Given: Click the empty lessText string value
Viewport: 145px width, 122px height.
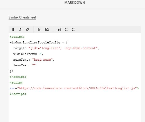Looking at the screenshot, I should (34, 65).
